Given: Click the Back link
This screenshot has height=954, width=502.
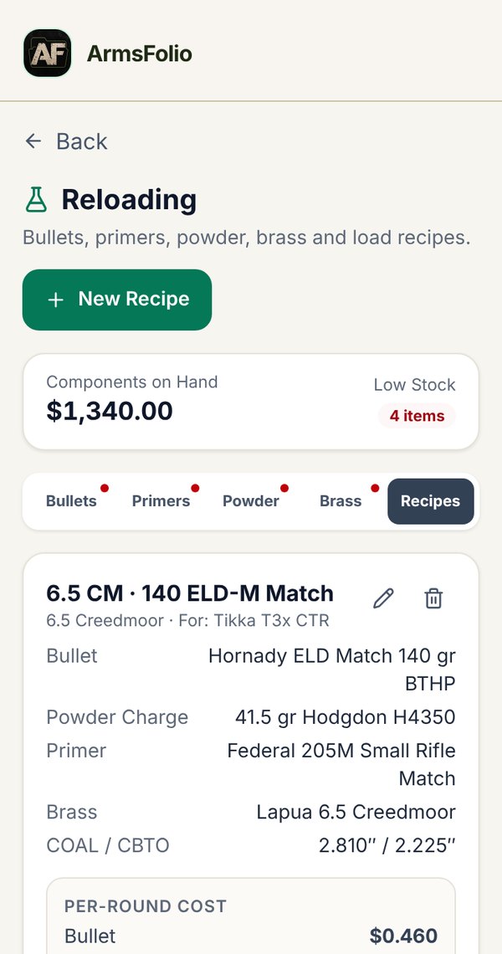Looking at the screenshot, I should tap(66, 141).
